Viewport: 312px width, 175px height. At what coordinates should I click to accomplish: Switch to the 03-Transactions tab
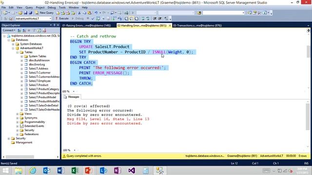click(197, 25)
